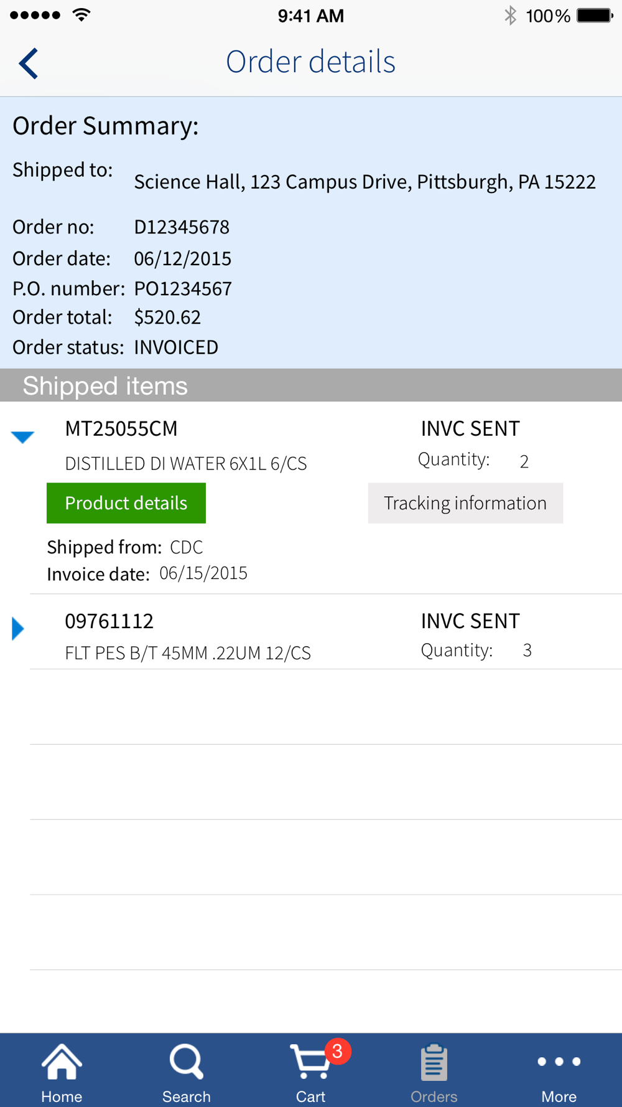This screenshot has width=622, height=1107.
Task: Tap the Bluetooth status icon
Action: coord(510,16)
